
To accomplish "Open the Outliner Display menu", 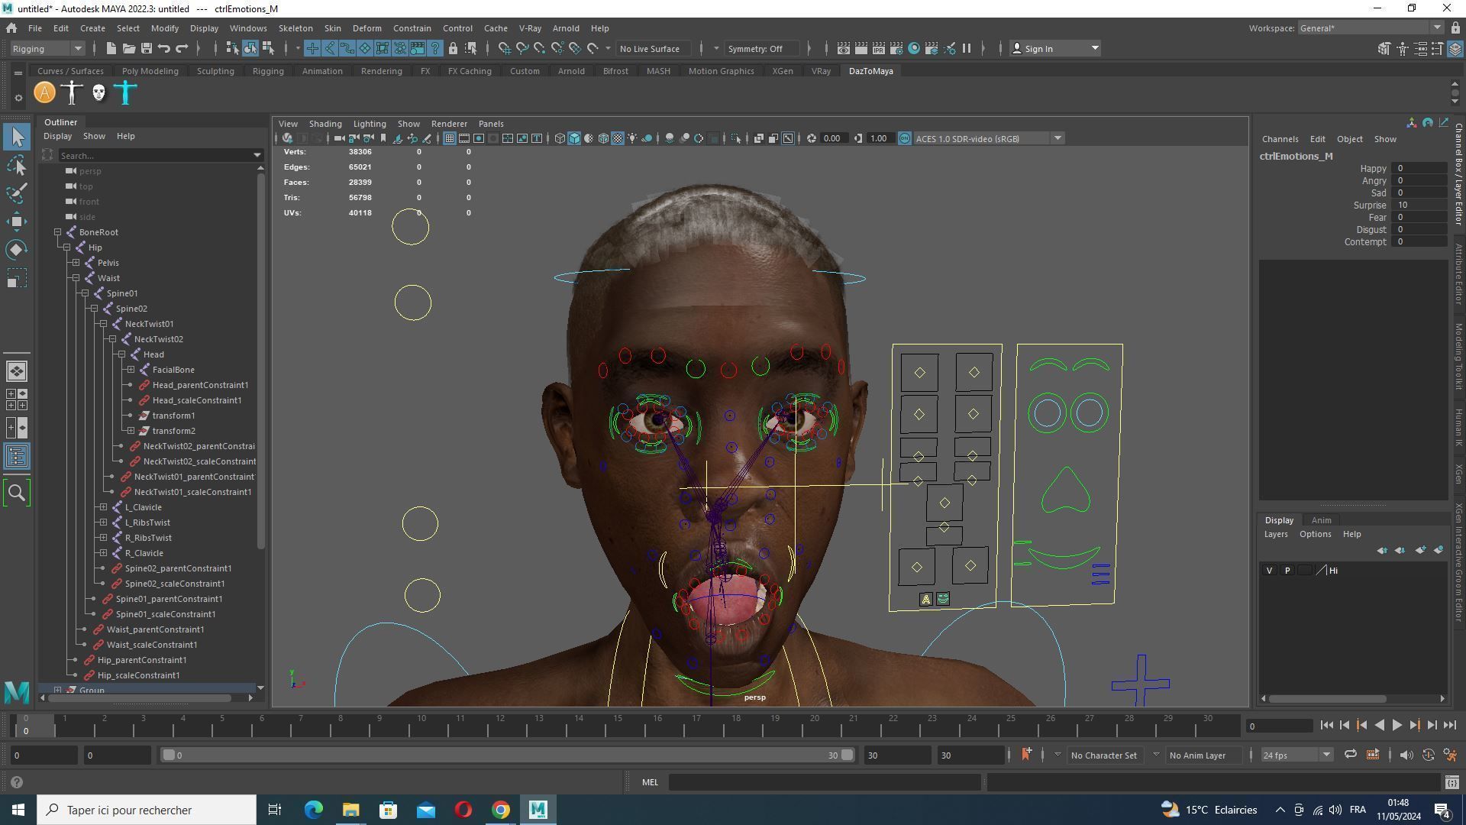I will pos(57,136).
